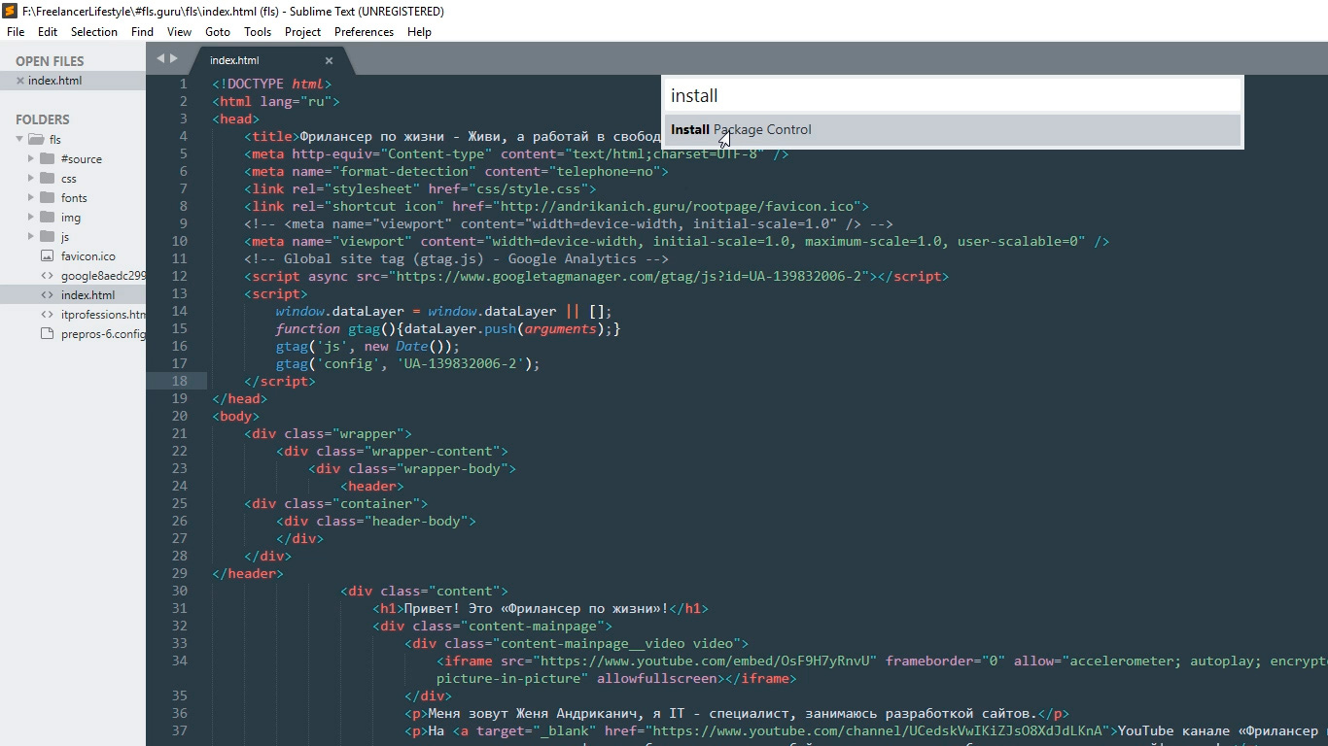The width and height of the screenshot is (1328, 746).
Task: Click the favicon.ico URL on line 8
Action: point(679,207)
